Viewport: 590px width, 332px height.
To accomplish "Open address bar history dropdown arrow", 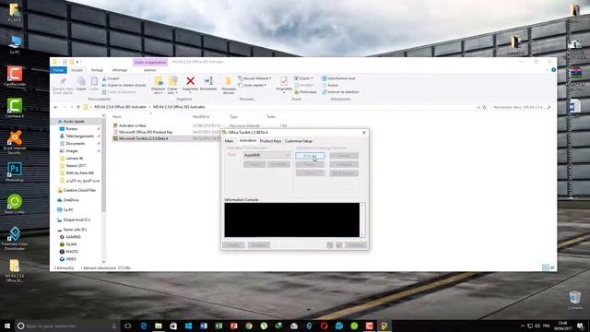I will click(478, 107).
